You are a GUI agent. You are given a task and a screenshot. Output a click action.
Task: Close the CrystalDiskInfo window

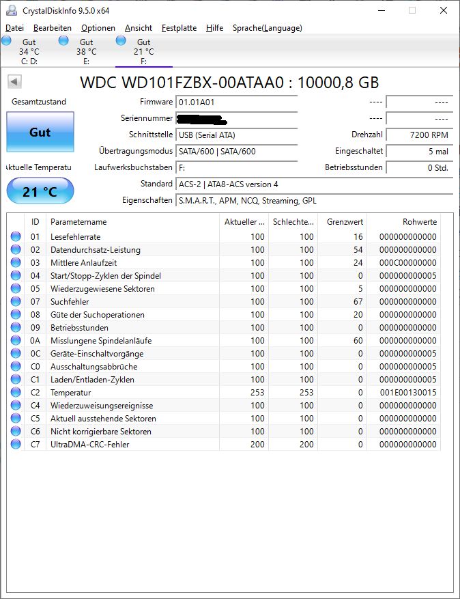tap(444, 10)
